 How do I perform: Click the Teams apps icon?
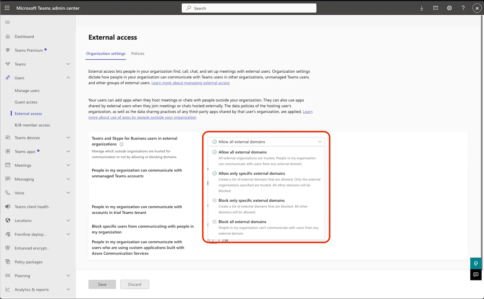pos(8,151)
